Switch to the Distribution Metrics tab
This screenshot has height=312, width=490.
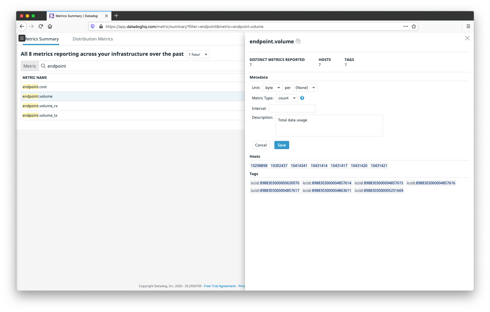click(x=93, y=39)
